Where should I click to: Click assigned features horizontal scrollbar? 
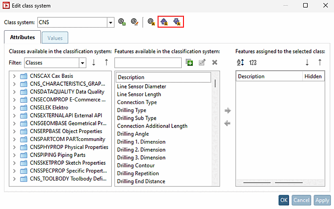tap(280, 182)
